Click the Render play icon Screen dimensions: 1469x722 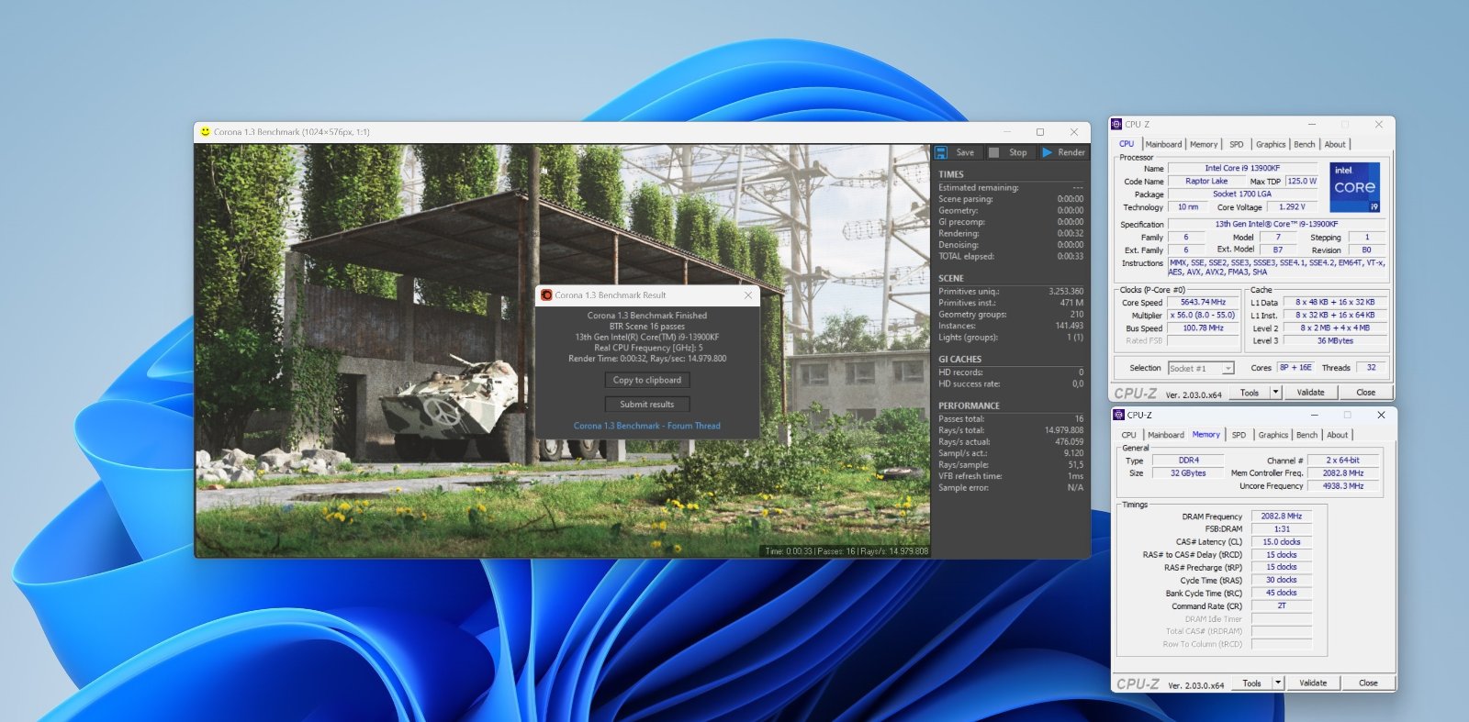point(1047,152)
